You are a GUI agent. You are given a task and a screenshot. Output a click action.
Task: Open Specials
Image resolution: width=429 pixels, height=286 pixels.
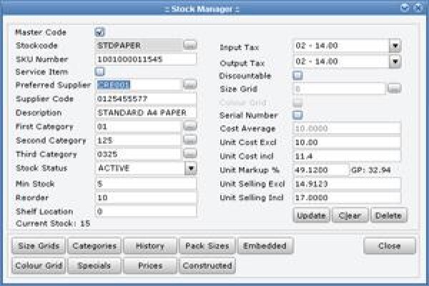point(94,265)
